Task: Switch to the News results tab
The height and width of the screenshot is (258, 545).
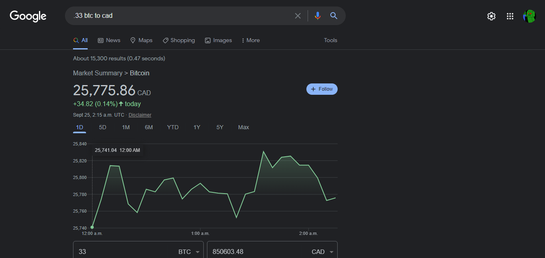Action: click(109, 40)
